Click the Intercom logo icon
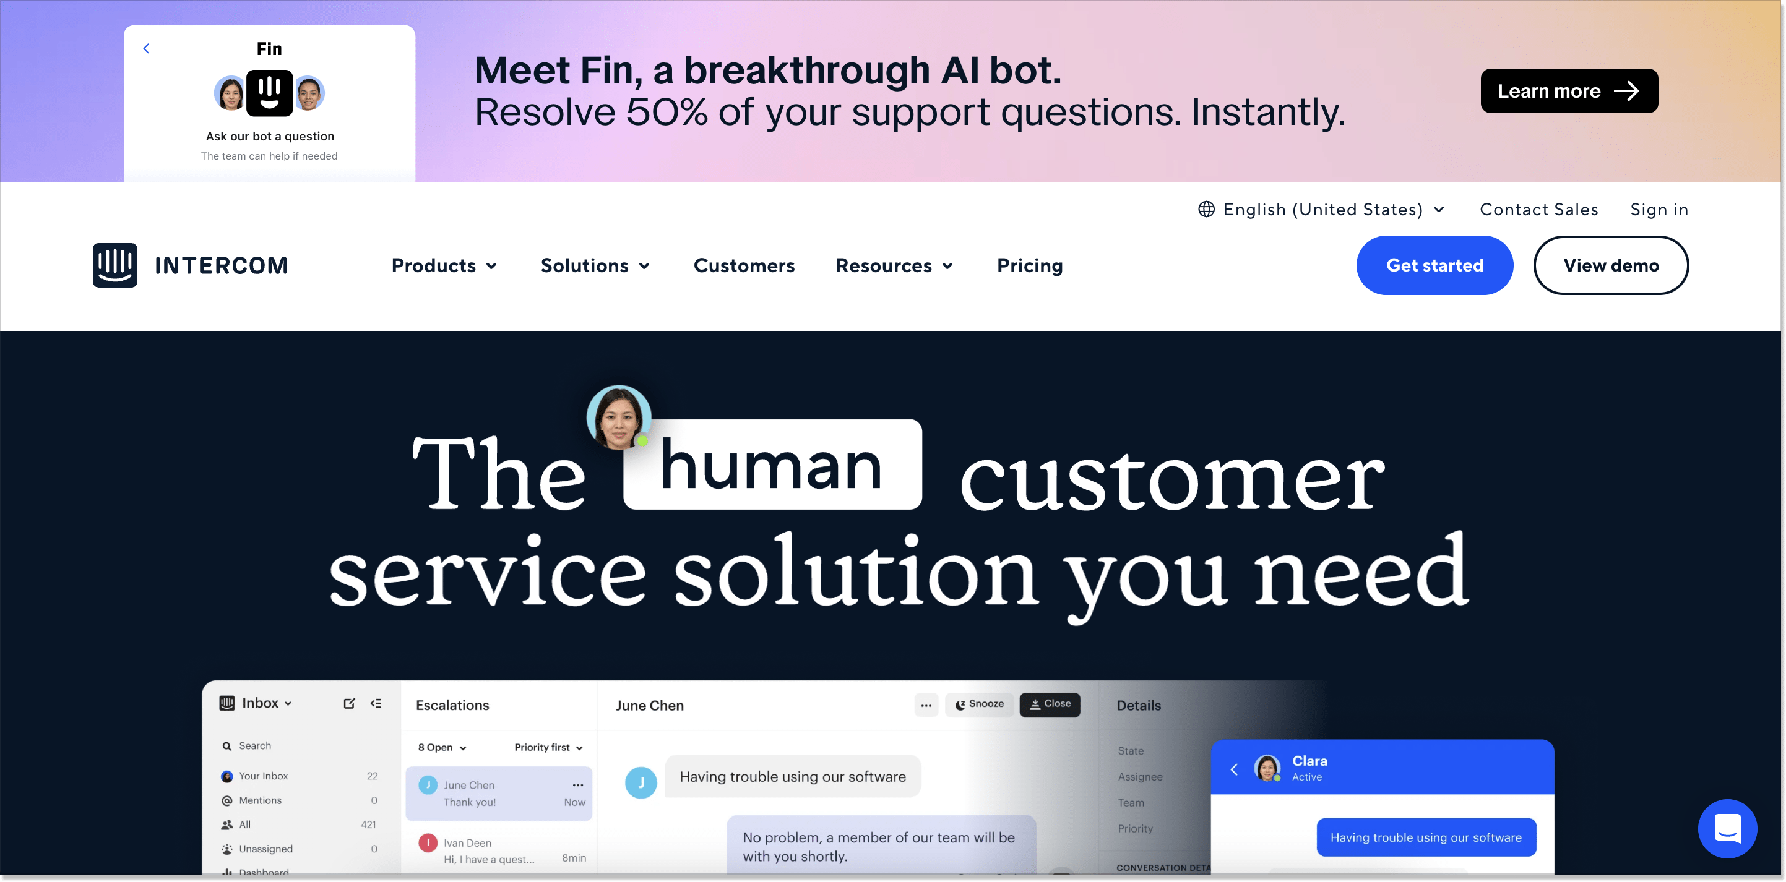This screenshot has height=882, width=1786. [x=114, y=264]
